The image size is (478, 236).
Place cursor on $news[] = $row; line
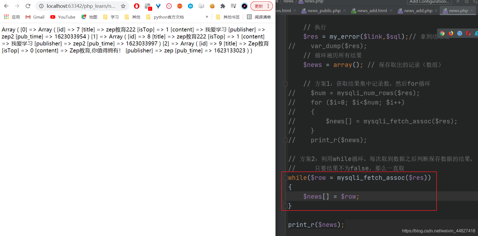[x=331, y=196]
